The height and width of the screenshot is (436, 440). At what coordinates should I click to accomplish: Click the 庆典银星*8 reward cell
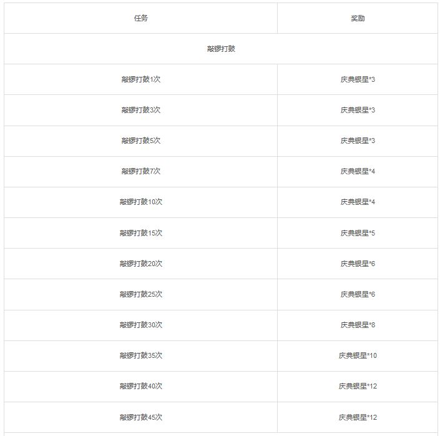[x=357, y=325]
